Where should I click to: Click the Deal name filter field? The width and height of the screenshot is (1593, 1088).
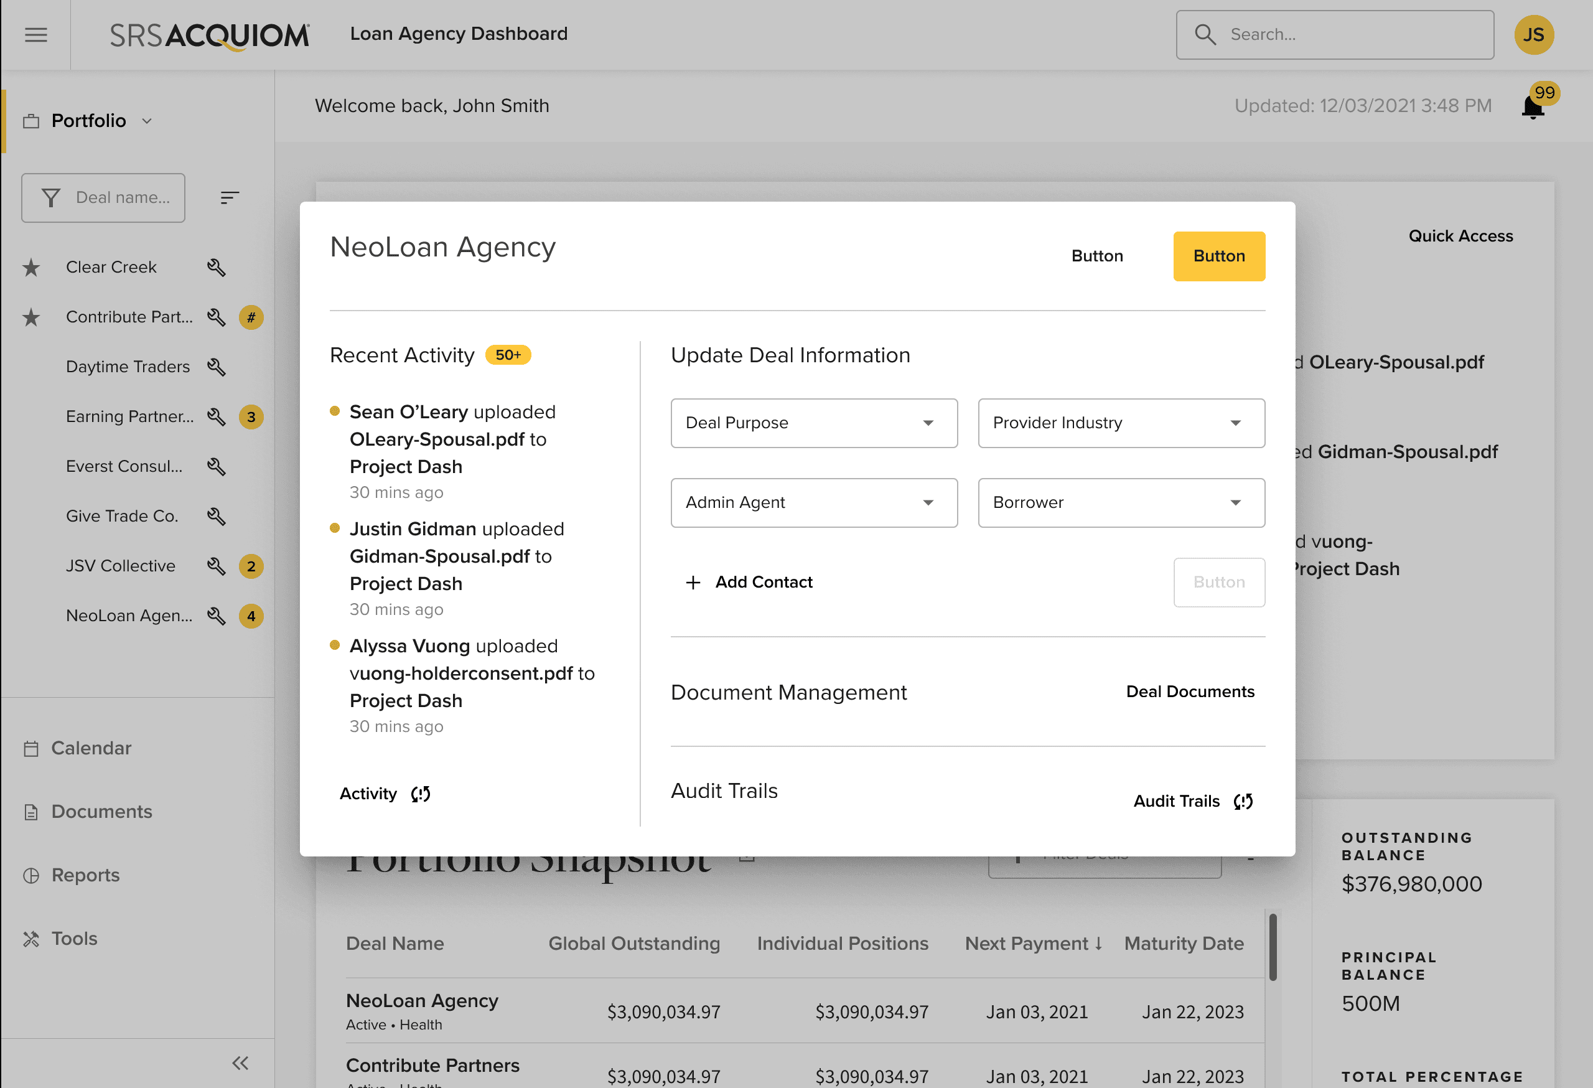103,197
